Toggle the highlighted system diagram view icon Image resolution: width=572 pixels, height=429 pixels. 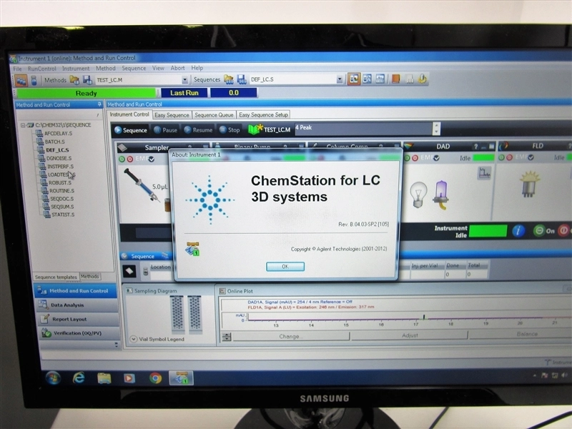point(354,79)
